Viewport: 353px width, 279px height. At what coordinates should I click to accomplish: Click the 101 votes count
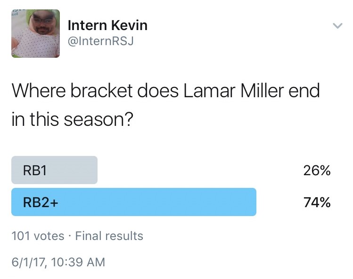pos(38,236)
